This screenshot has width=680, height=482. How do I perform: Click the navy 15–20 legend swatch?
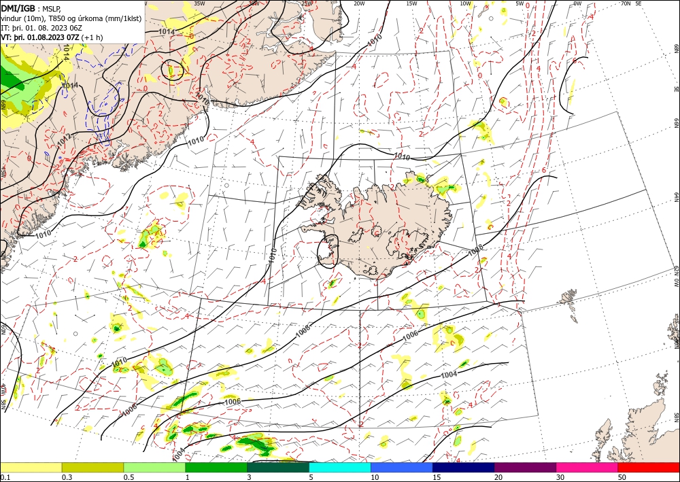pyautogui.click(x=464, y=467)
